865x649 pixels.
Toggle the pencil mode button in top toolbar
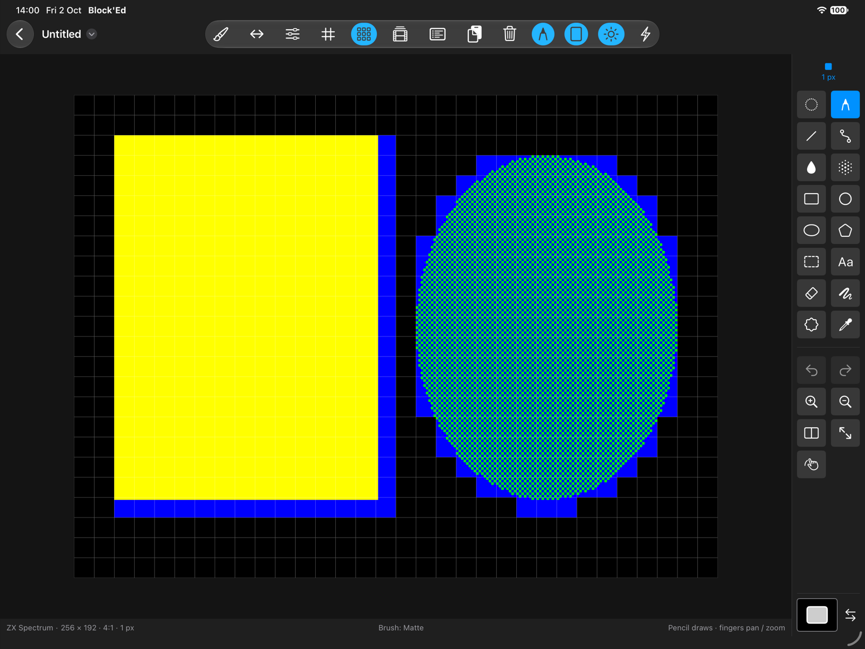tap(543, 34)
